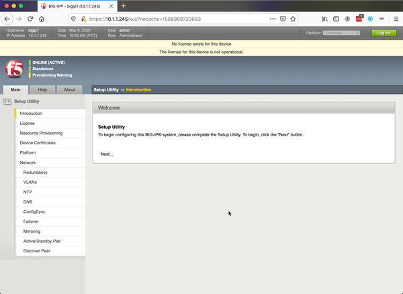Image resolution: width=403 pixels, height=294 pixels.
Task: Click "license for this device is not operational" banner
Action: click(x=201, y=52)
